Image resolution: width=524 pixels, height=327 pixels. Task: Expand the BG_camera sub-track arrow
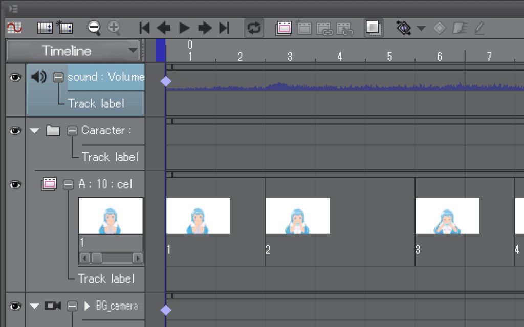tap(87, 306)
